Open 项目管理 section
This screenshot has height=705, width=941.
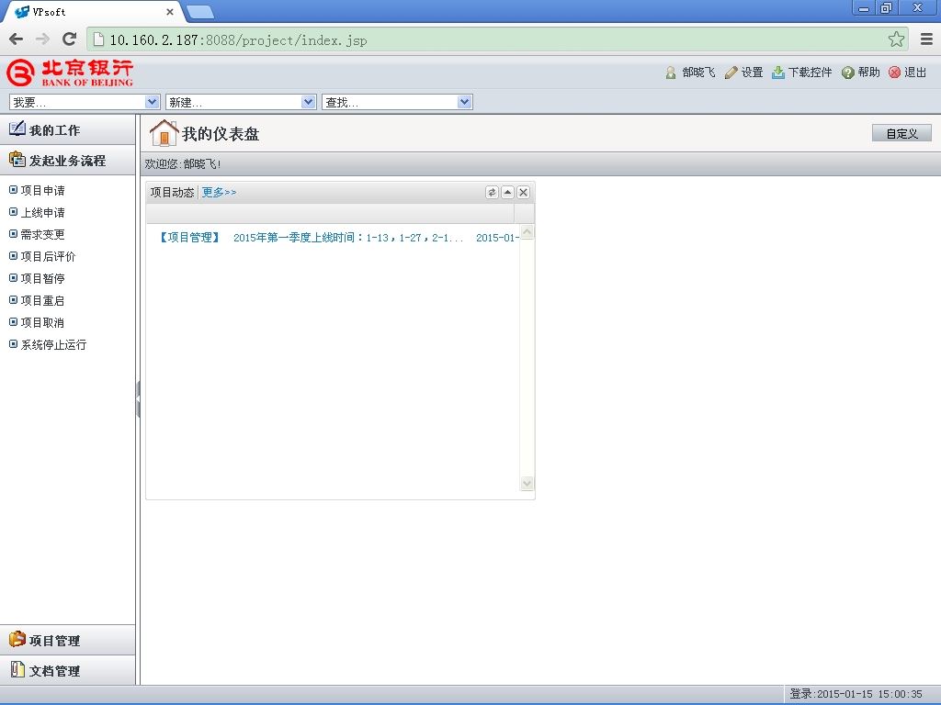pos(68,640)
